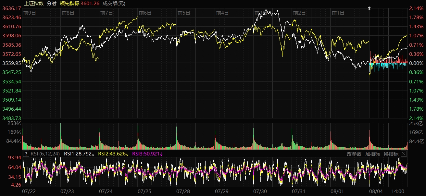Click the 14:00 time axis label
Viewport: 426px width, 196px height.
(x=398, y=192)
